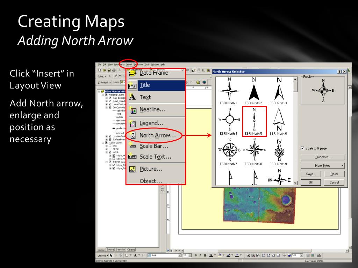Open the Properties button in the selector dialog

tap(322, 157)
